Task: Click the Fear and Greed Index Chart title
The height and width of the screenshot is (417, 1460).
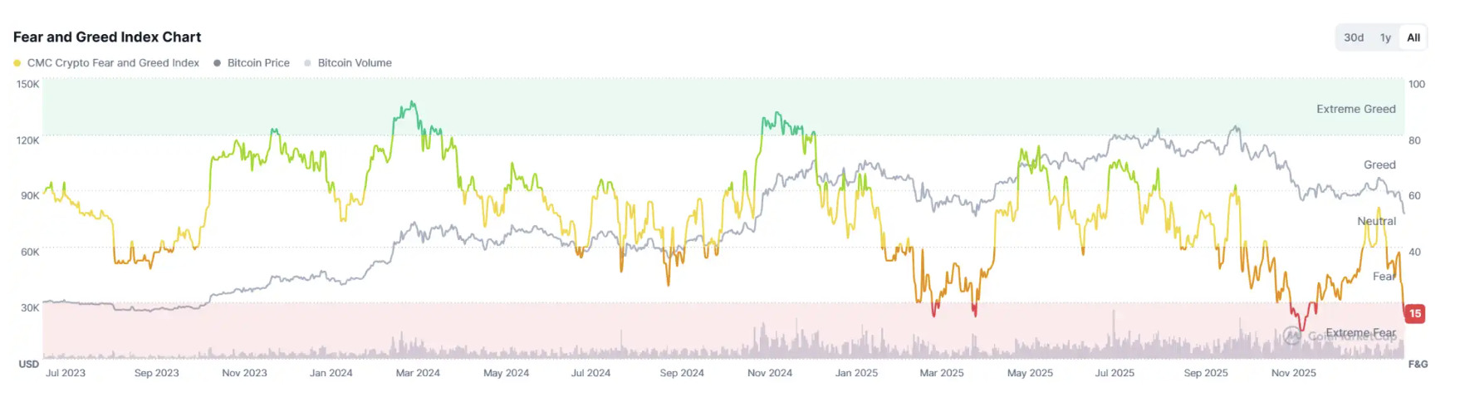Action: (x=107, y=37)
